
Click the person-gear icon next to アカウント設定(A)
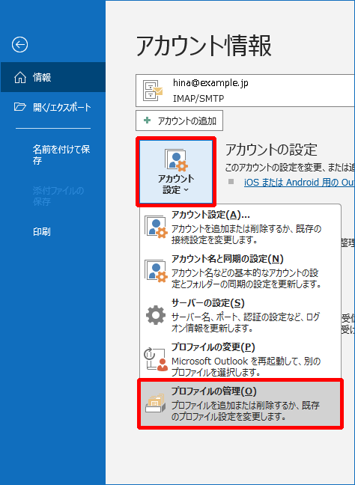pos(156,228)
